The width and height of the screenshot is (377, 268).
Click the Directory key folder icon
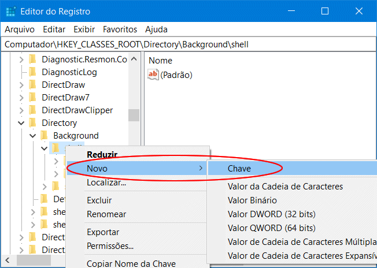point(32,123)
